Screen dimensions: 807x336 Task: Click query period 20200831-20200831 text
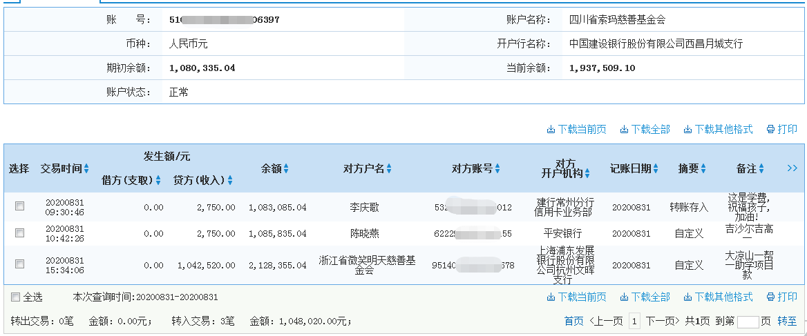(177, 297)
